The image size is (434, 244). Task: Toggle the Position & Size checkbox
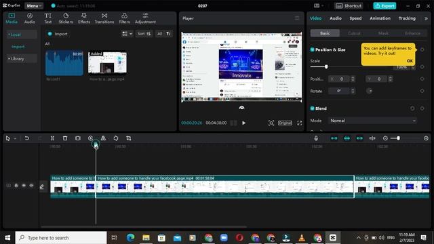pos(312,49)
